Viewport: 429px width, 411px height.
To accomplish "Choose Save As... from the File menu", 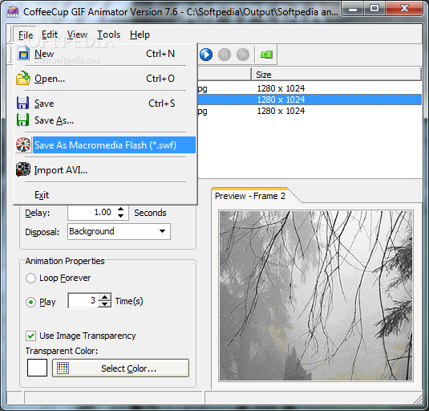I will coord(106,120).
